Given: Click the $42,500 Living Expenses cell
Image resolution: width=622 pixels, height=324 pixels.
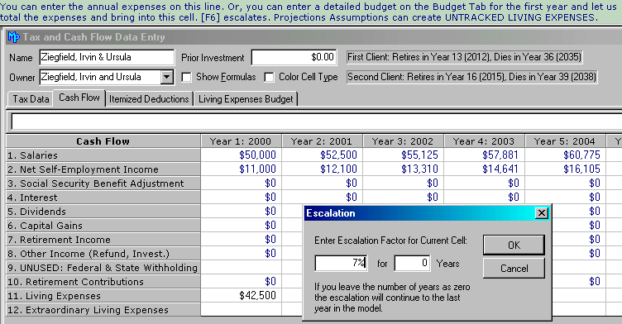Looking at the screenshot, I should pyautogui.click(x=242, y=296).
